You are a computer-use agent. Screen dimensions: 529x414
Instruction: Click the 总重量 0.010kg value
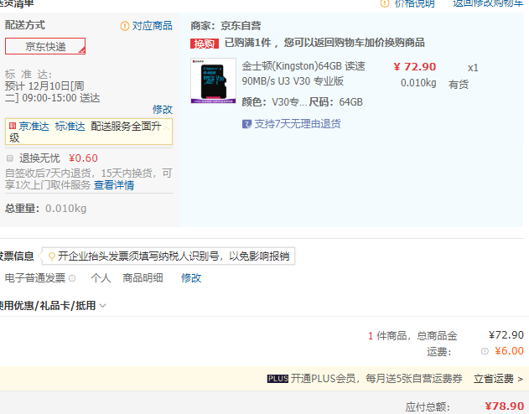[65, 209]
